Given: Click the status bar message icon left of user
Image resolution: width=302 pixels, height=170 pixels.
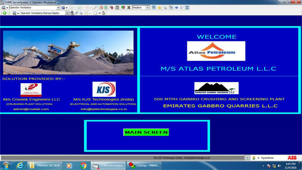Looking at the screenshot, I should click(247, 158).
